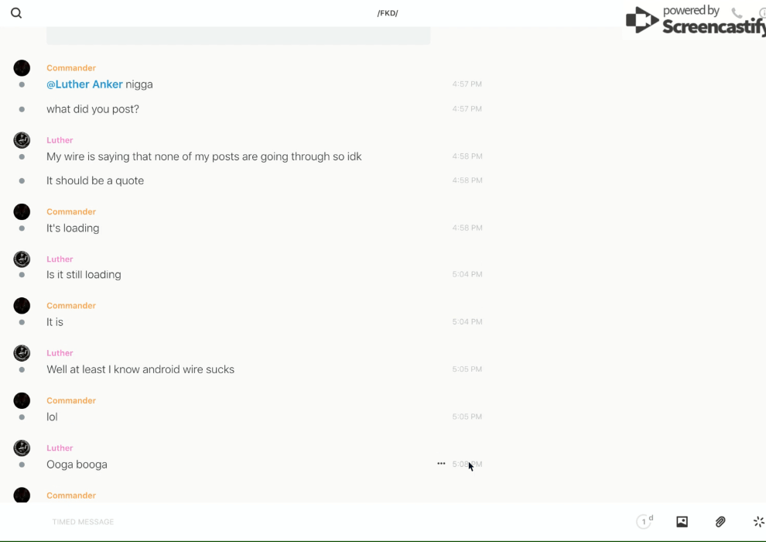Image resolution: width=766 pixels, height=542 pixels.
Task: Open the @Luther Anker mention
Action: pyautogui.click(x=84, y=84)
